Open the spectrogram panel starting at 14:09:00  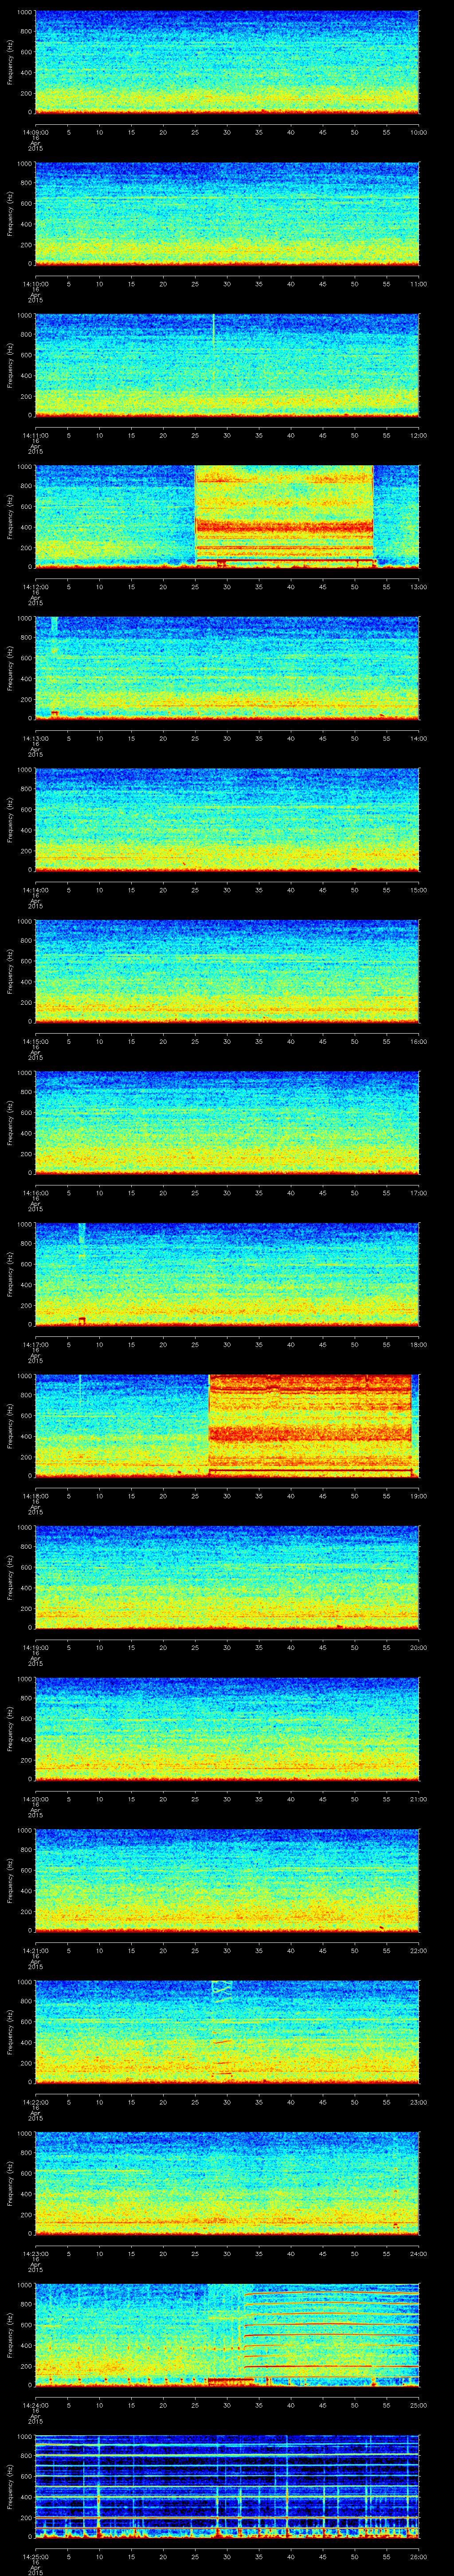pos(227,62)
